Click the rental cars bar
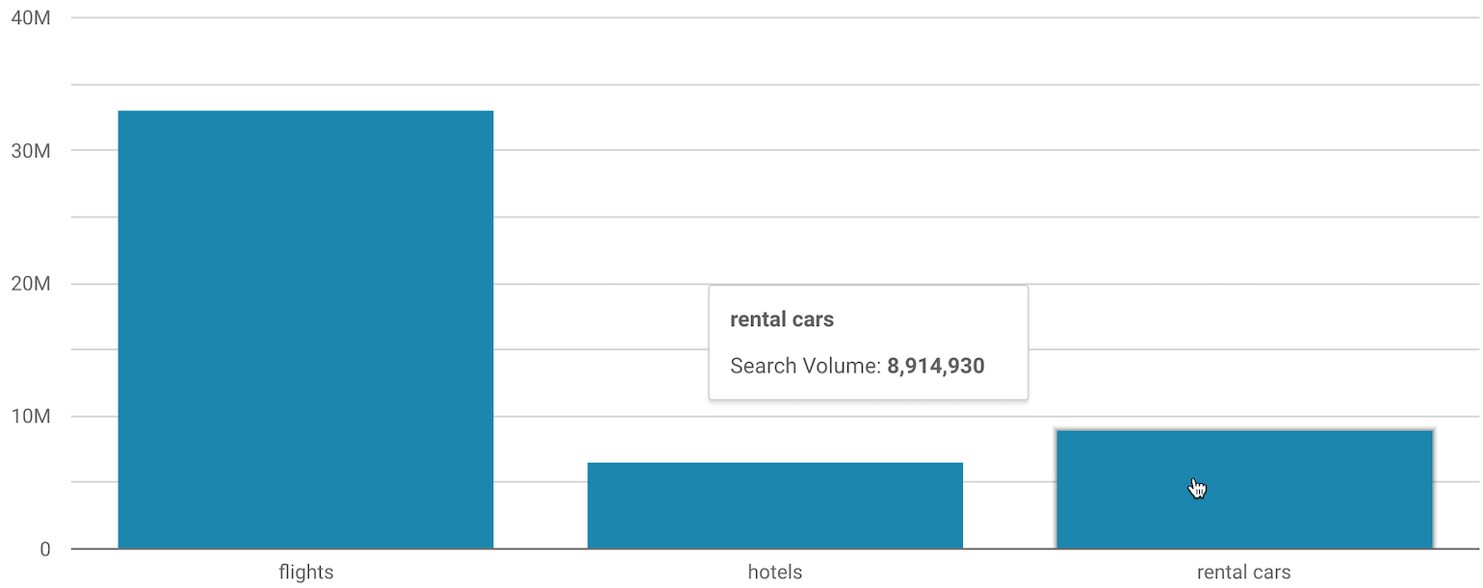Screen dimensions: 1483x588 click(x=1244, y=489)
